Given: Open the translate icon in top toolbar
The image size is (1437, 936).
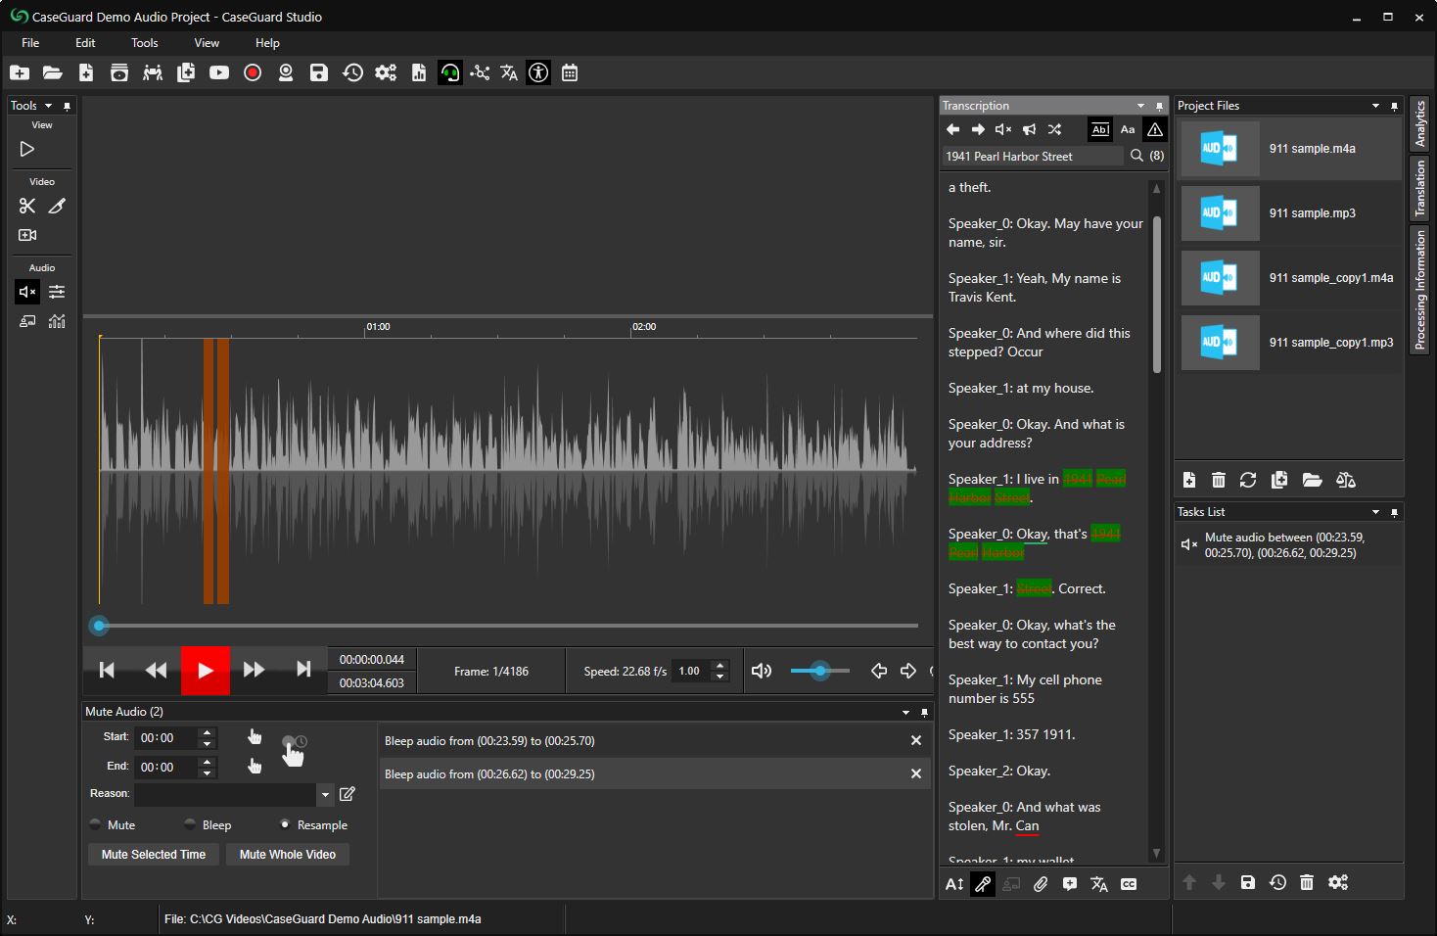Looking at the screenshot, I should [x=509, y=72].
